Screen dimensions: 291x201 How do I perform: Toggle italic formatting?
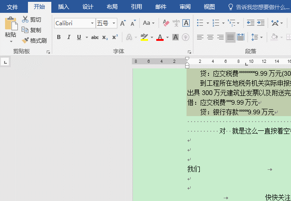pos(69,37)
